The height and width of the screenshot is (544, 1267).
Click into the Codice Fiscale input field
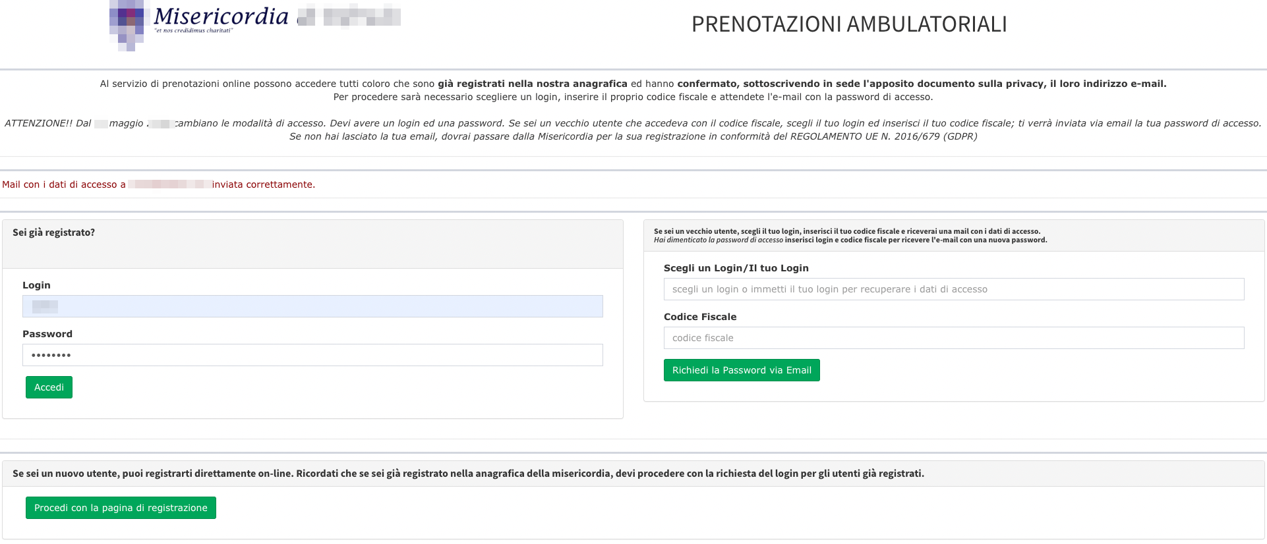coord(953,338)
